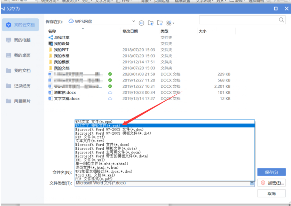Create a new folder icon
291x206 pixels.
click(x=160, y=23)
